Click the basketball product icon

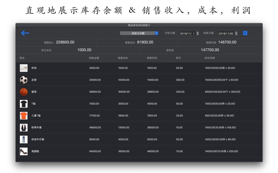[x=24, y=92]
